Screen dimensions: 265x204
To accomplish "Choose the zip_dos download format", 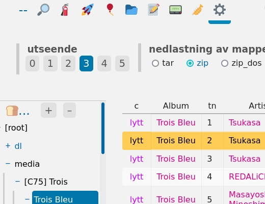I will [242, 63].
